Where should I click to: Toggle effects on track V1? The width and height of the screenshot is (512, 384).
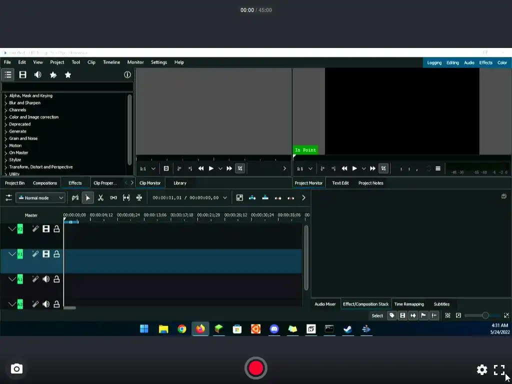pyautogui.click(x=35, y=254)
